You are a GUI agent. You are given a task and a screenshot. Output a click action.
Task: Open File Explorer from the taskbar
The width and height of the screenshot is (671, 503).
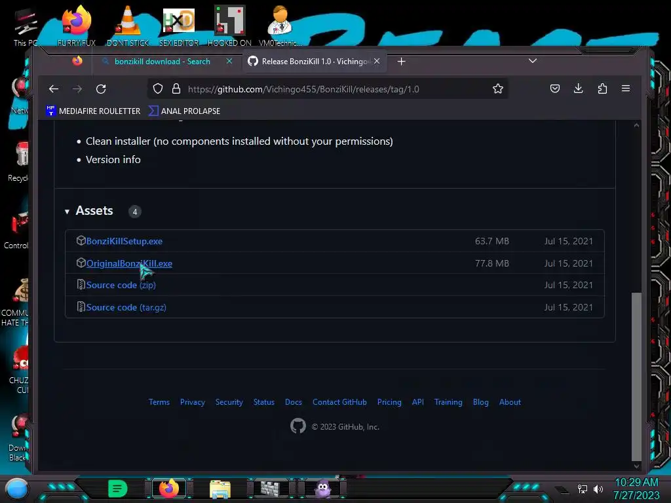click(x=220, y=489)
